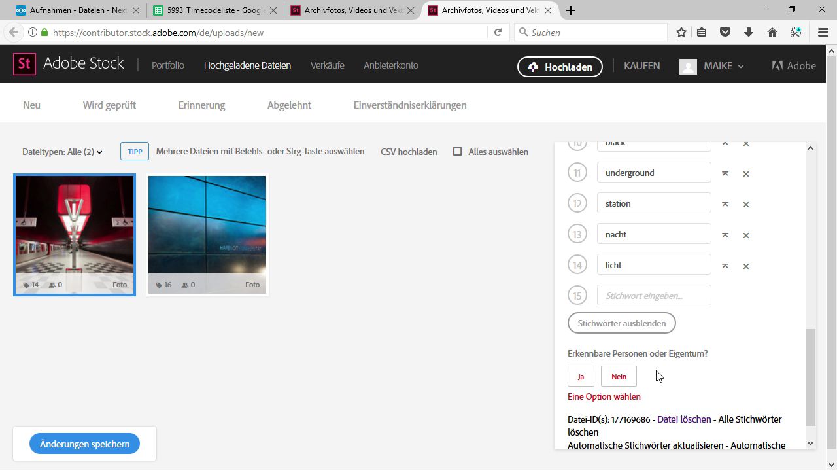Click the Hochladen upload button
This screenshot has width=837, height=471.
click(560, 66)
